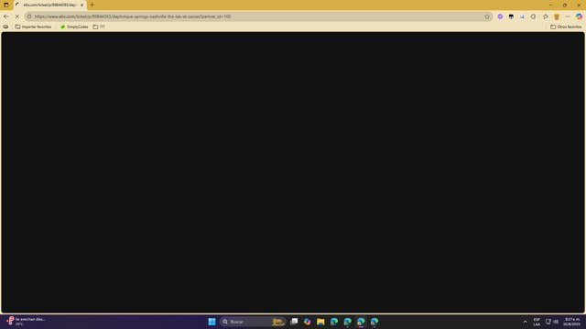The image size is (586, 329).
Task: Stop loading the page
Action: coord(16,16)
